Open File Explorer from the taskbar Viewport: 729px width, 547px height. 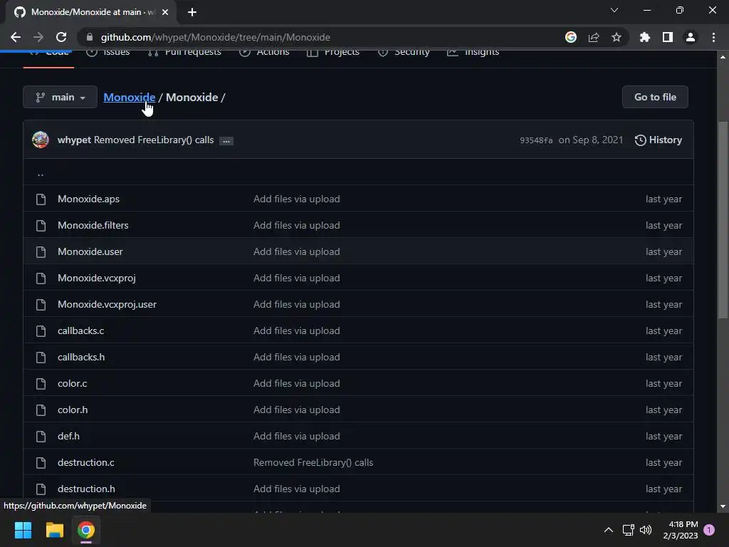pyautogui.click(x=54, y=530)
